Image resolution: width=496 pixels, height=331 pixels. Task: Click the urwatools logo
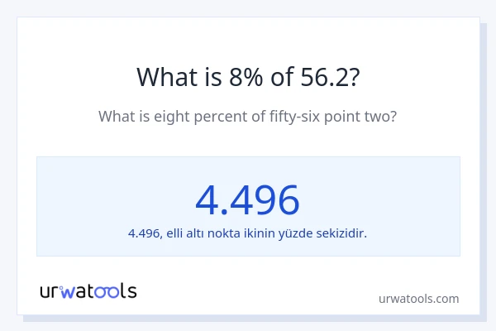tap(88, 290)
